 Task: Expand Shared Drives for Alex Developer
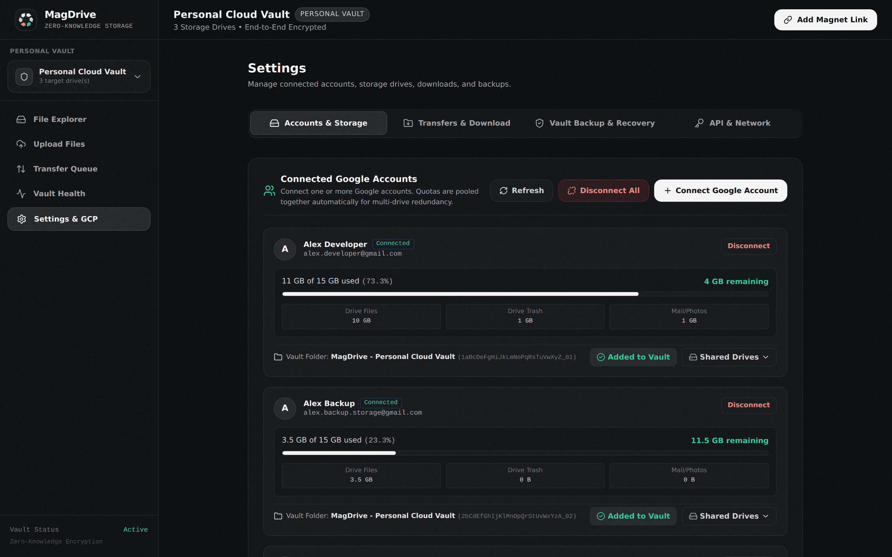729,357
